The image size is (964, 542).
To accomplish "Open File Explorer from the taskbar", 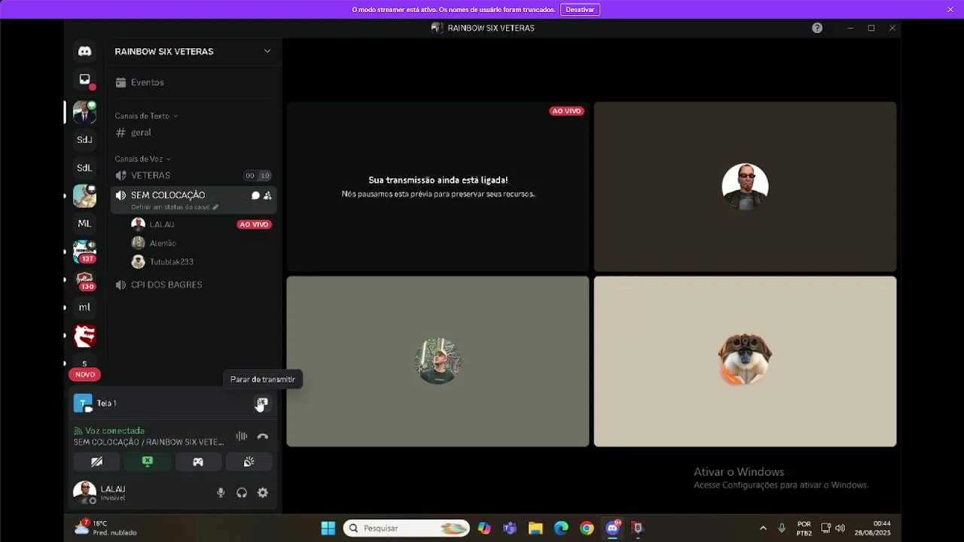I will 535,528.
